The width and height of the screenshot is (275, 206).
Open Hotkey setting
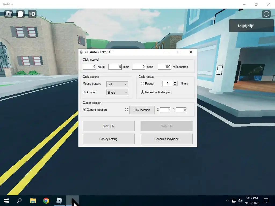tap(108, 139)
